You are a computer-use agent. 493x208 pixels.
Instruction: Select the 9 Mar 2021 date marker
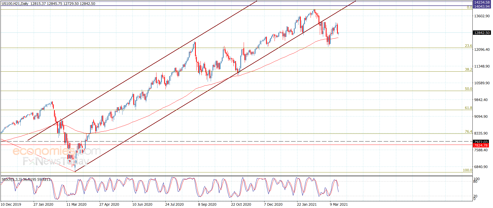pos(339,204)
